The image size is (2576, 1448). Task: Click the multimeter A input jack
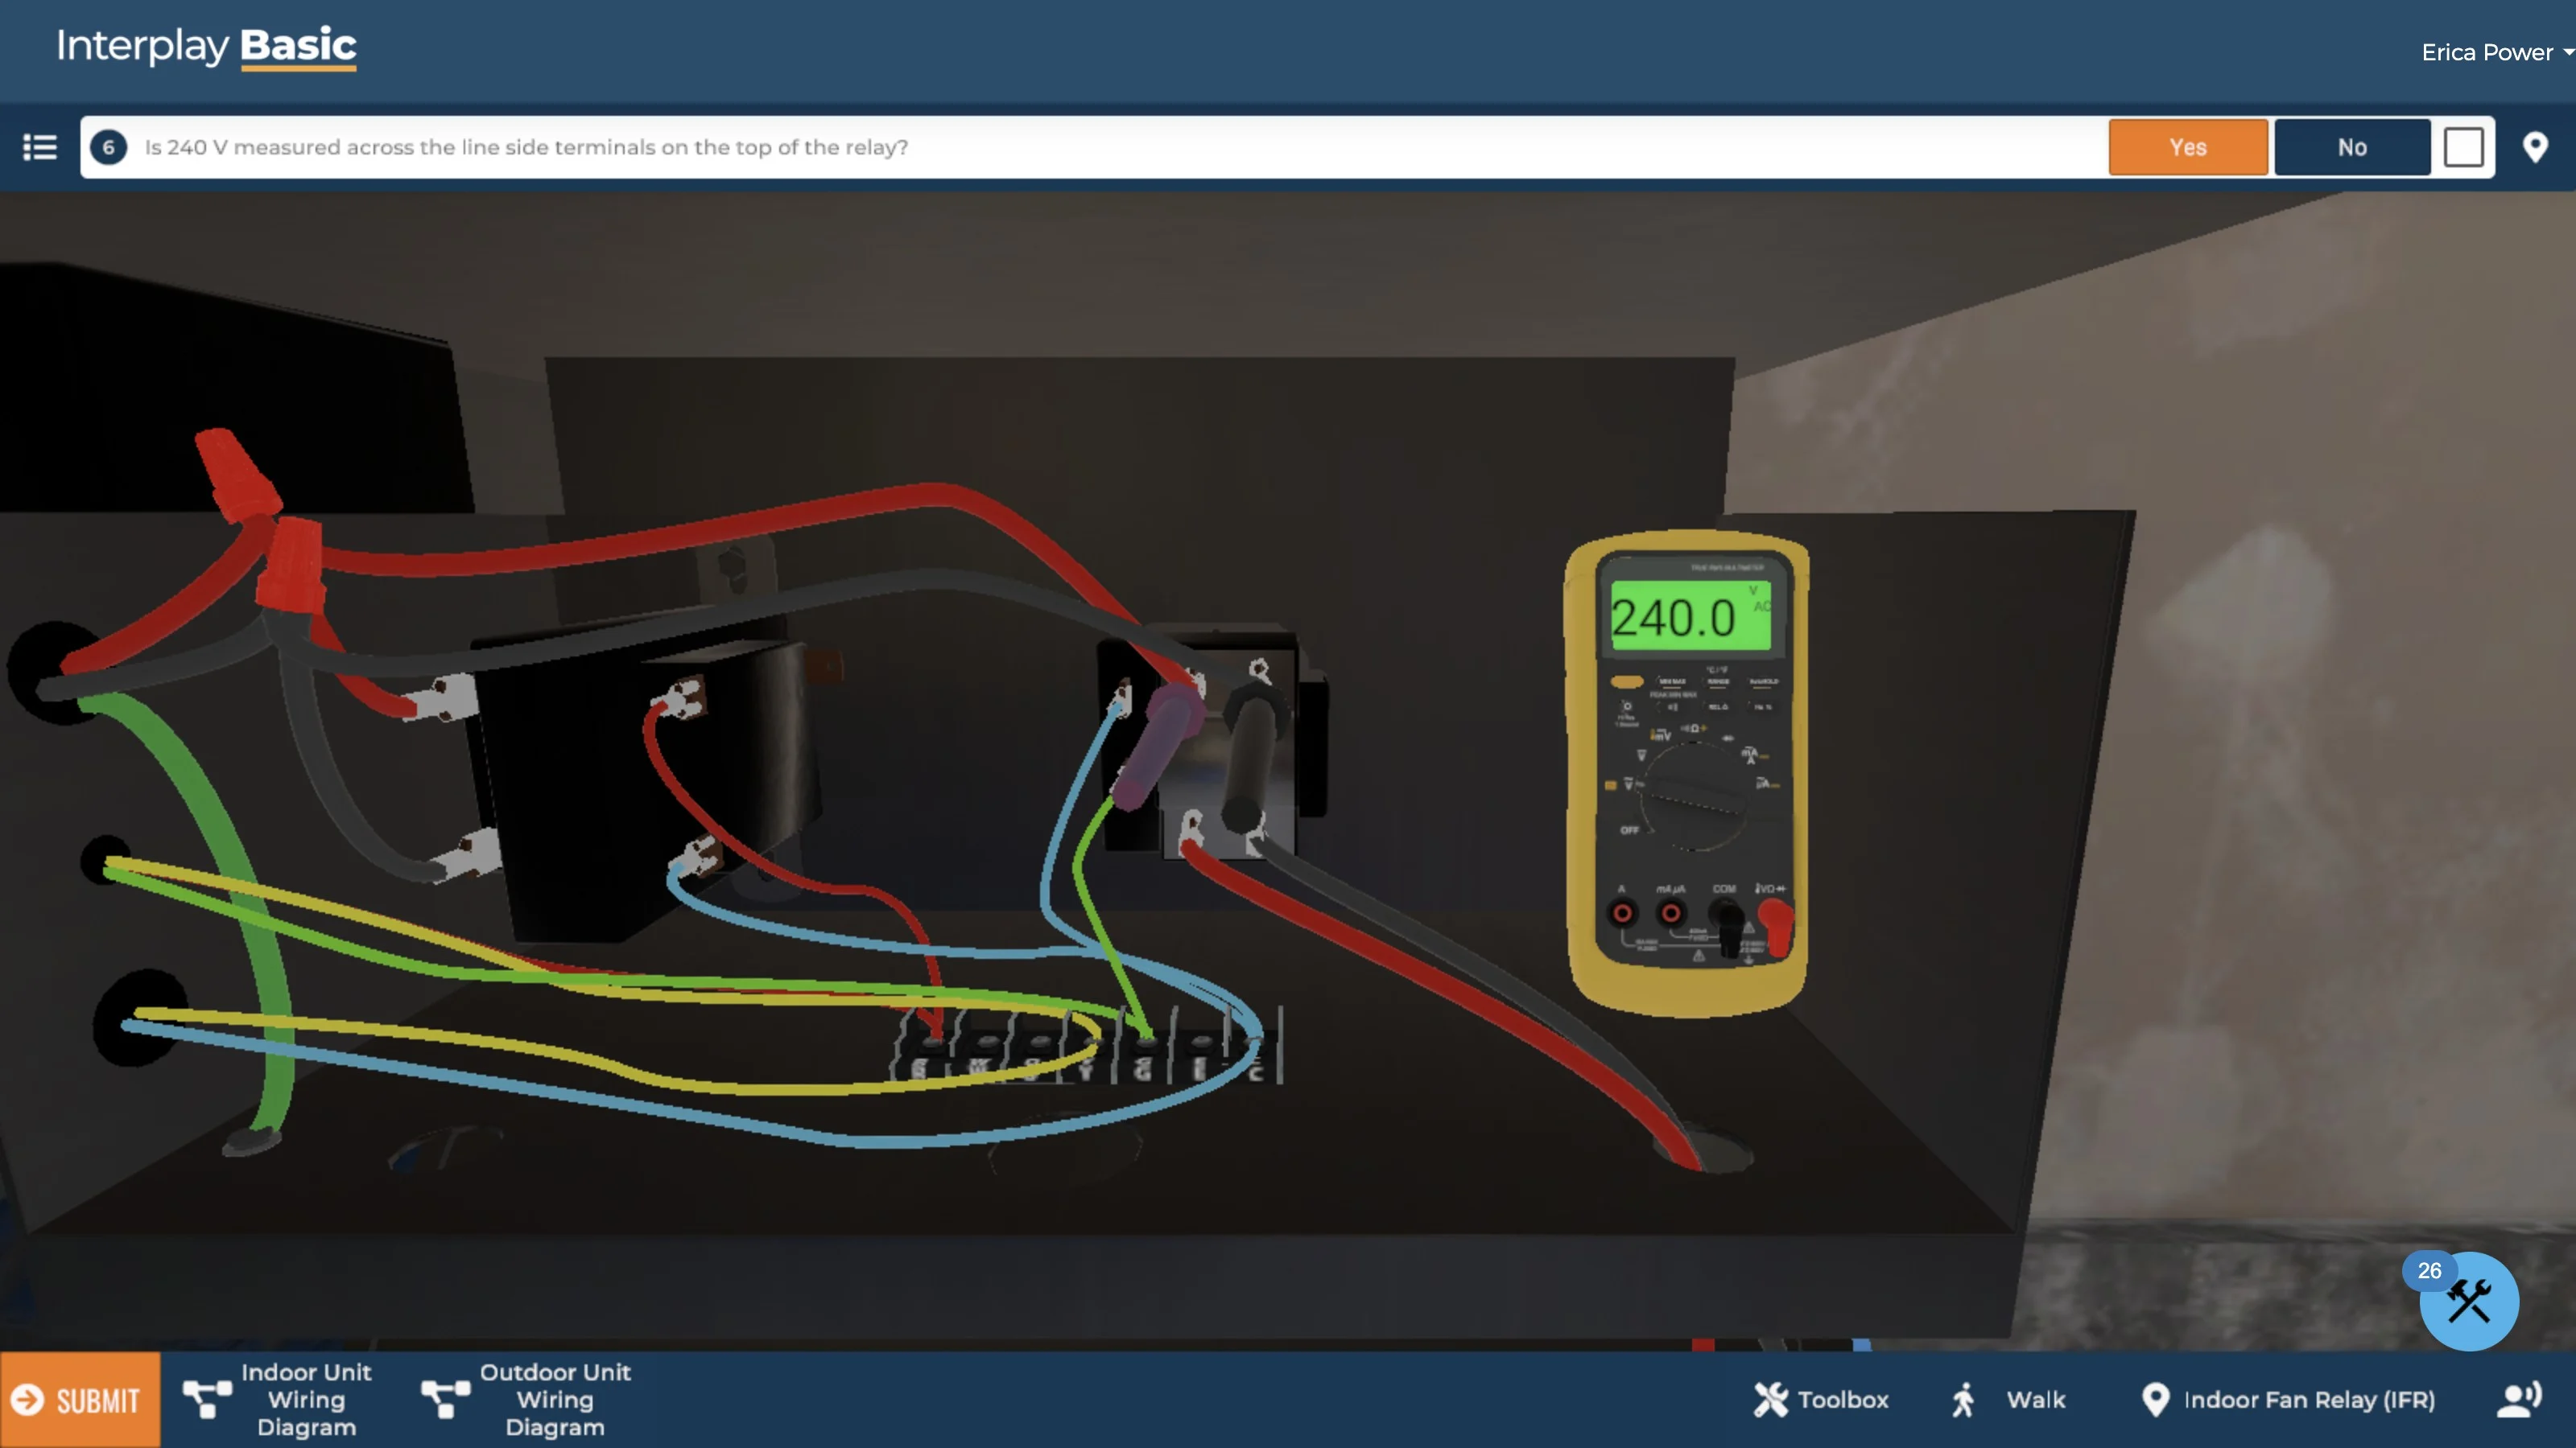pyautogui.click(x=1622, y=912)
